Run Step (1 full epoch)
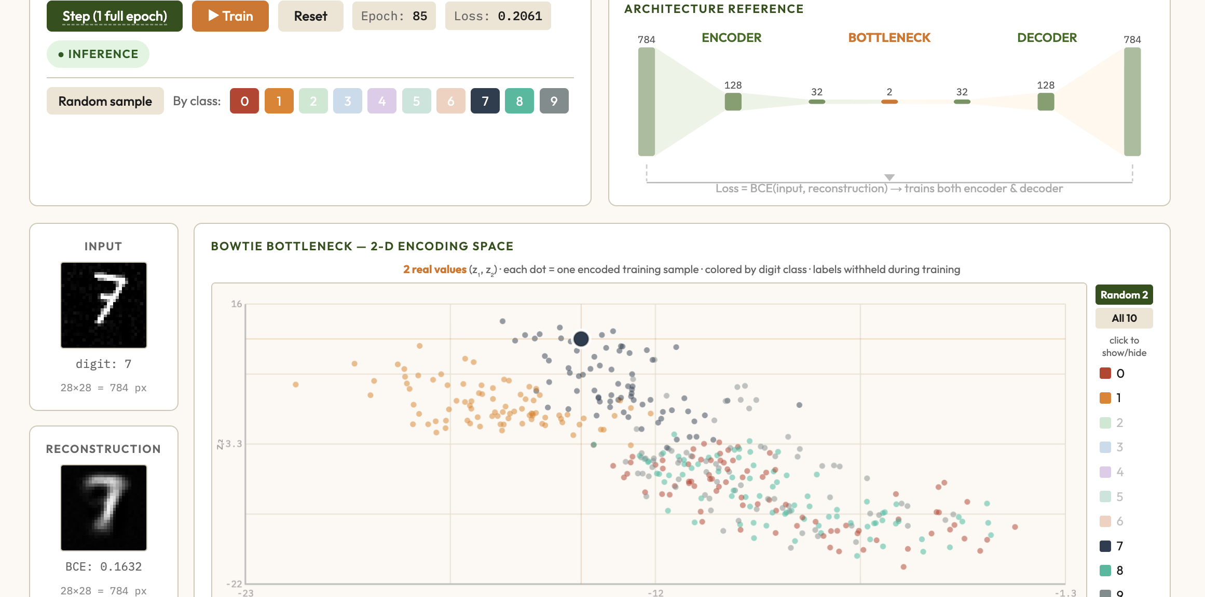This screenshot has height=597, width=1205. [114, 16]
